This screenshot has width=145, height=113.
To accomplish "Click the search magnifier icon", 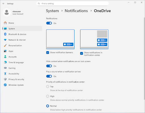I will (39, 3).
